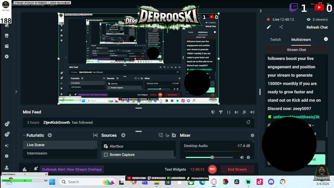Click Refresh Chat

tap(317, 27)
